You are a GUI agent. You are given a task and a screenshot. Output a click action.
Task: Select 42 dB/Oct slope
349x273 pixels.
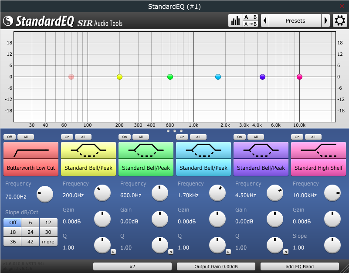pyautogui.click(x=30, y=241)
